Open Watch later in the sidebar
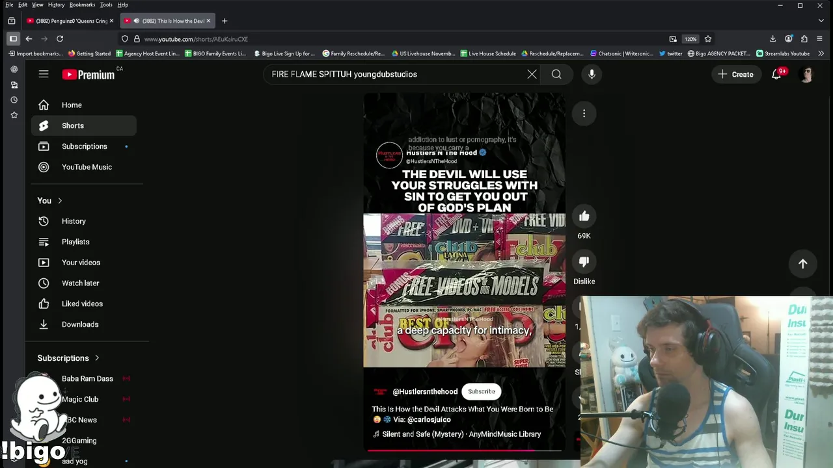This screenshot has height=468, width=833. pyautogui.click(x=84, y=283)
